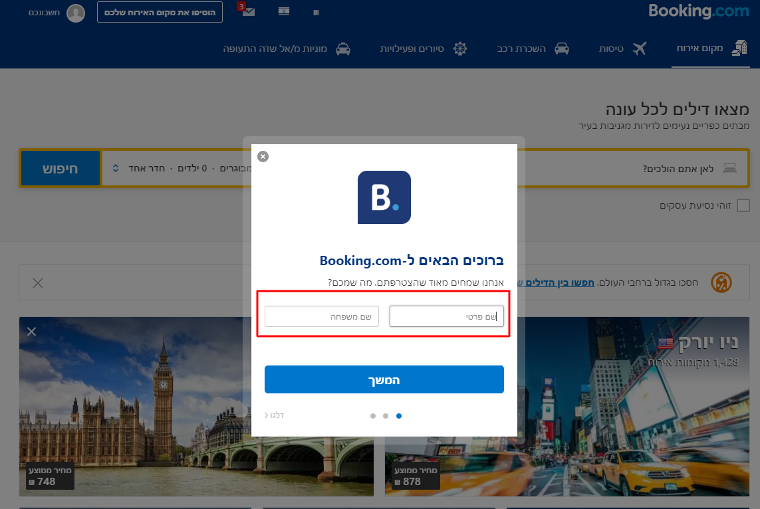Dismiss the deals banner with its X
760x509 pixels.
tap(38, 283)
